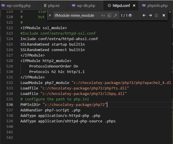Viewport: 173px width, 144px height.
Task: Click PHPIniDir path string on line 536
Action: (75, 105)
